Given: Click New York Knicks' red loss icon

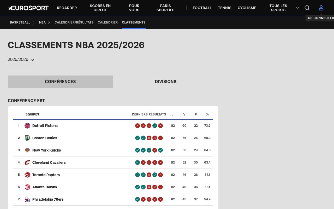Looking at the screenshot, I should coord(155,150).
